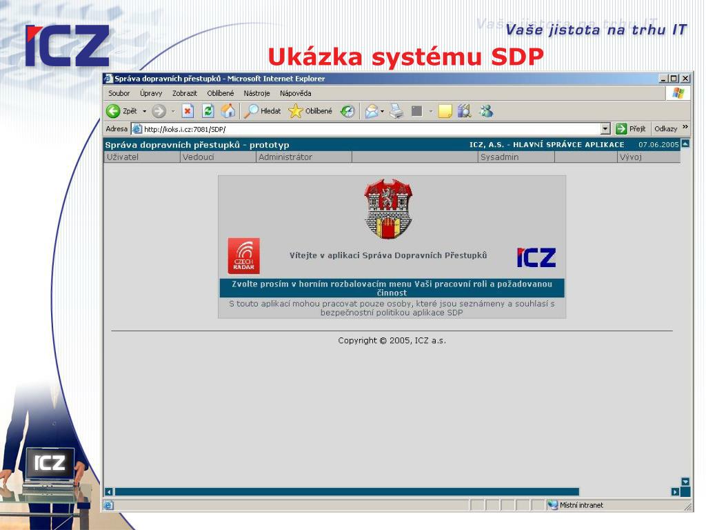Open the Nástroje menu
706x530 pixels.
pyautogui.click(x=256, y=93)
